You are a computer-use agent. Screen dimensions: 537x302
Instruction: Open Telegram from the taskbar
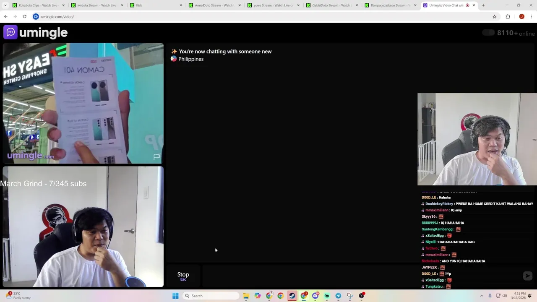[x=338, y=296]
